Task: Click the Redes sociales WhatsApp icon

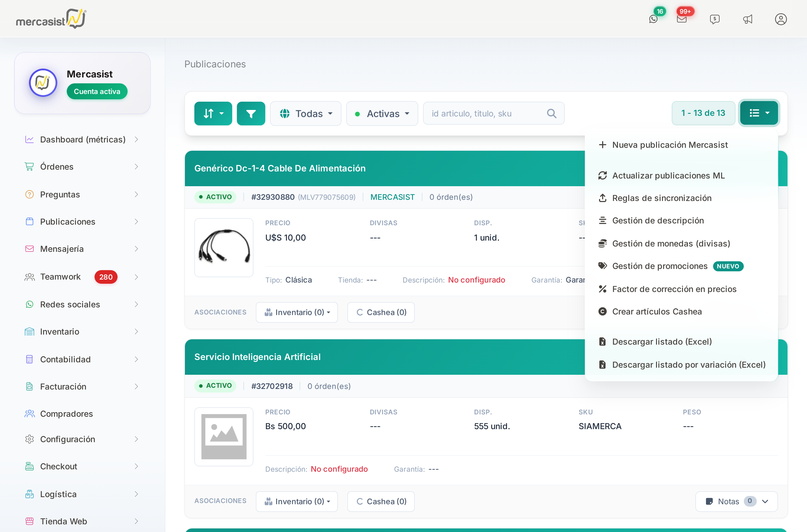Action: click(x=30, y=304)
